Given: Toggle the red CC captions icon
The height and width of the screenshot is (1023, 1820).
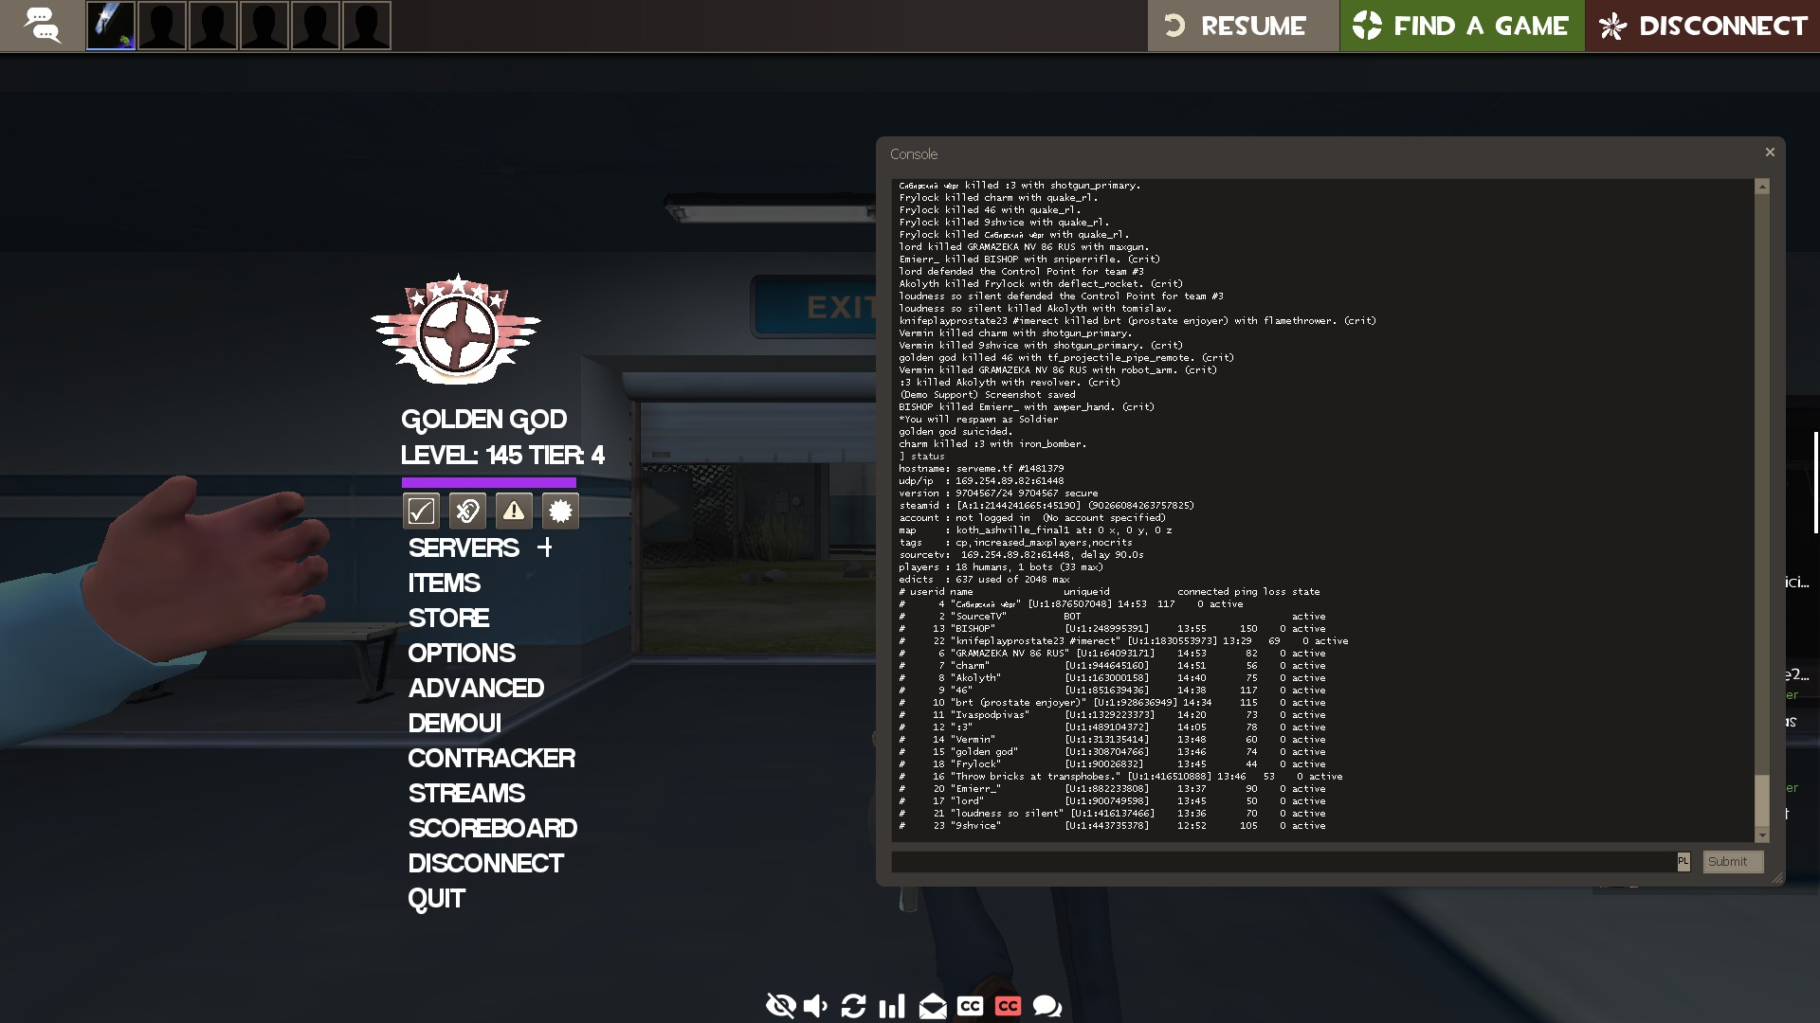Looking at the screenshot, I should [1008, 1006].
